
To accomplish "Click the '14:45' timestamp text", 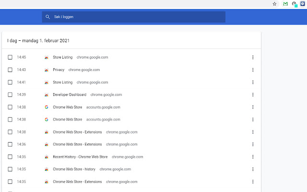I will tap(21, 57).
